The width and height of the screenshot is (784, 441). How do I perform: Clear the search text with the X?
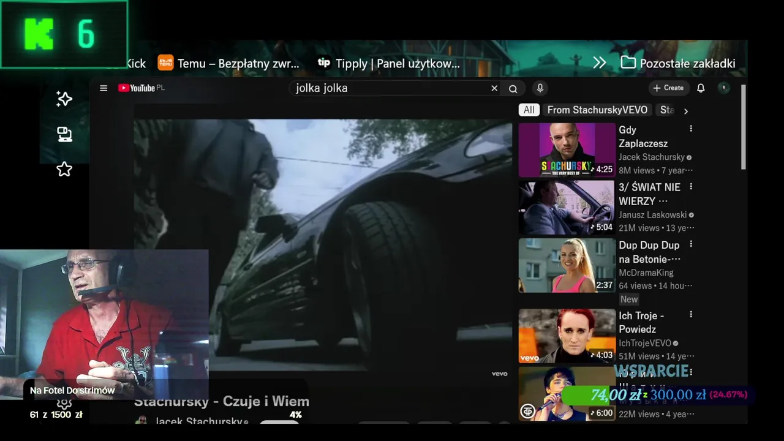point(494,88)
